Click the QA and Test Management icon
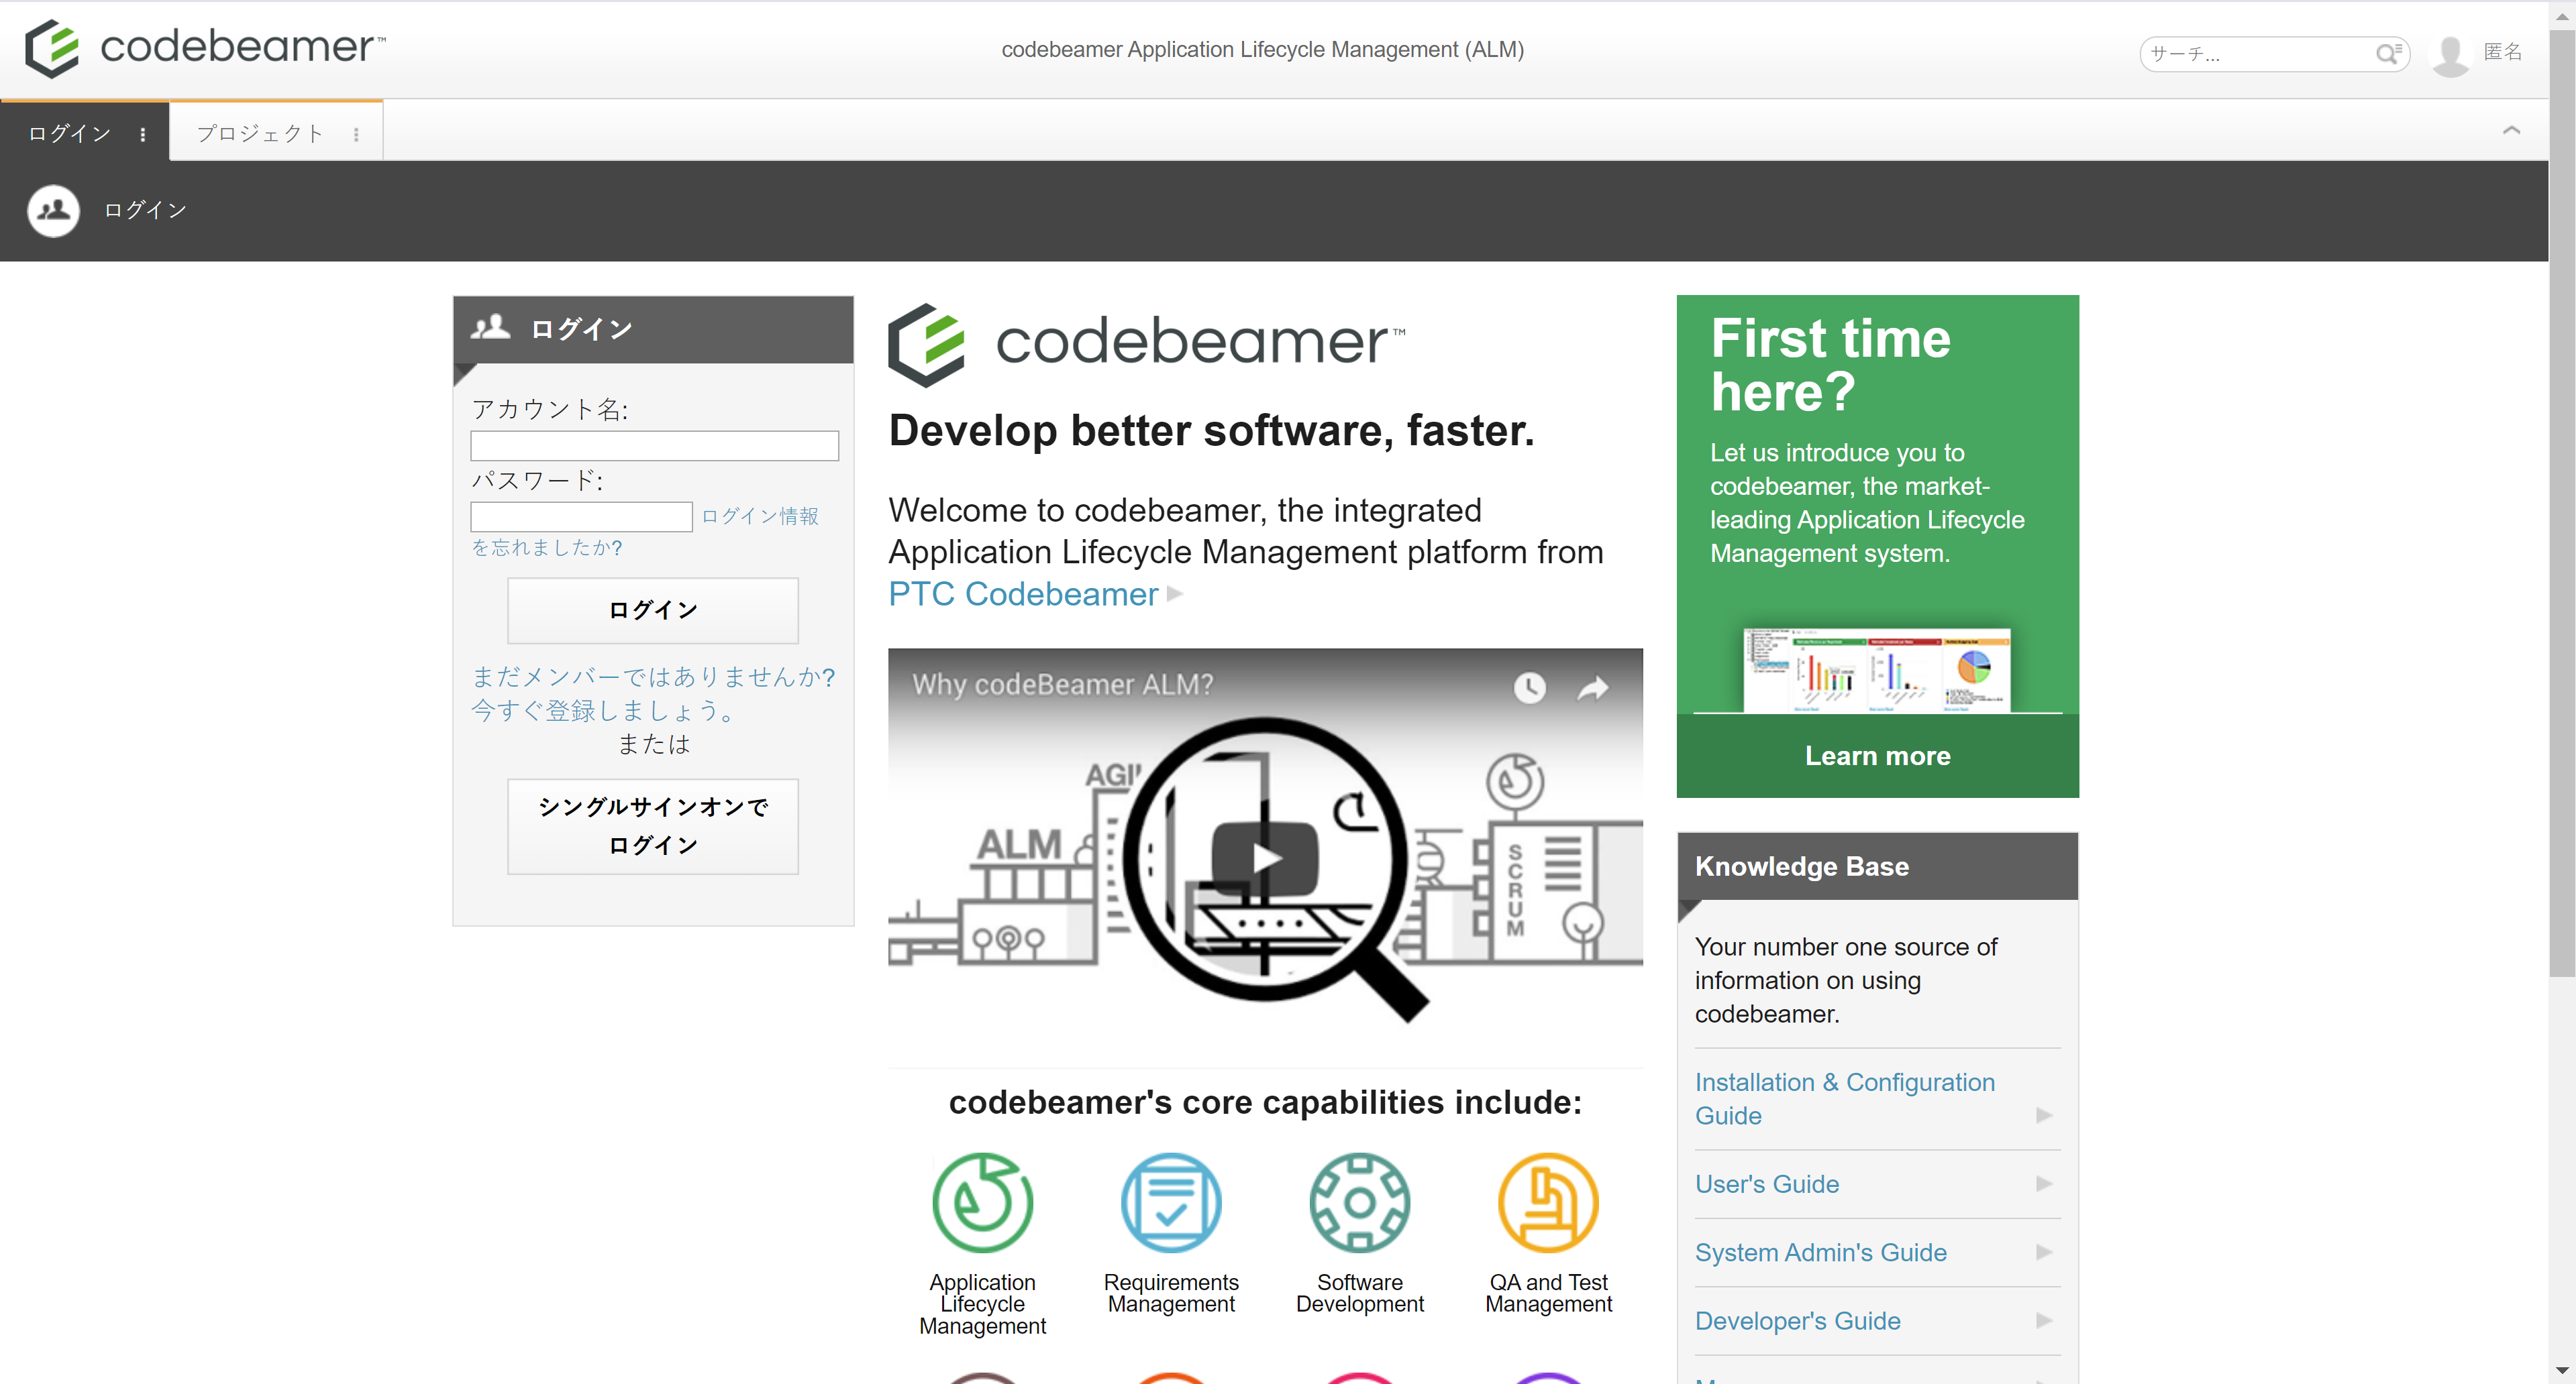This screenshot has width=2576, height=1384. pyautogui.click(x=1547, y=1202)
